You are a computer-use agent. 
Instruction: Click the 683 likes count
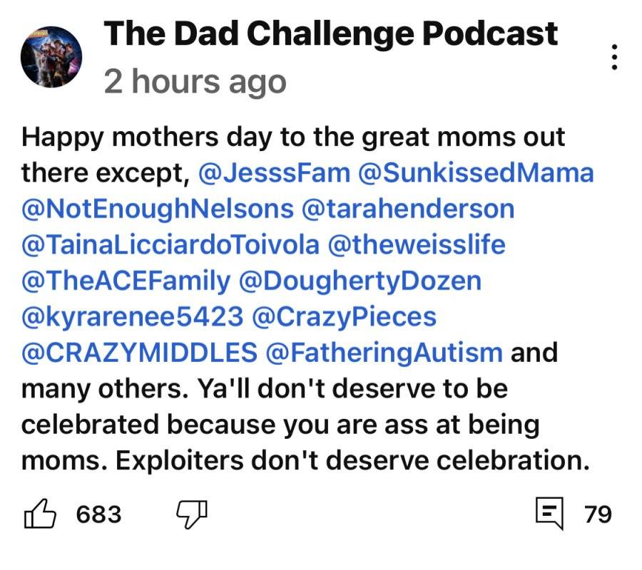coord(98,514)
